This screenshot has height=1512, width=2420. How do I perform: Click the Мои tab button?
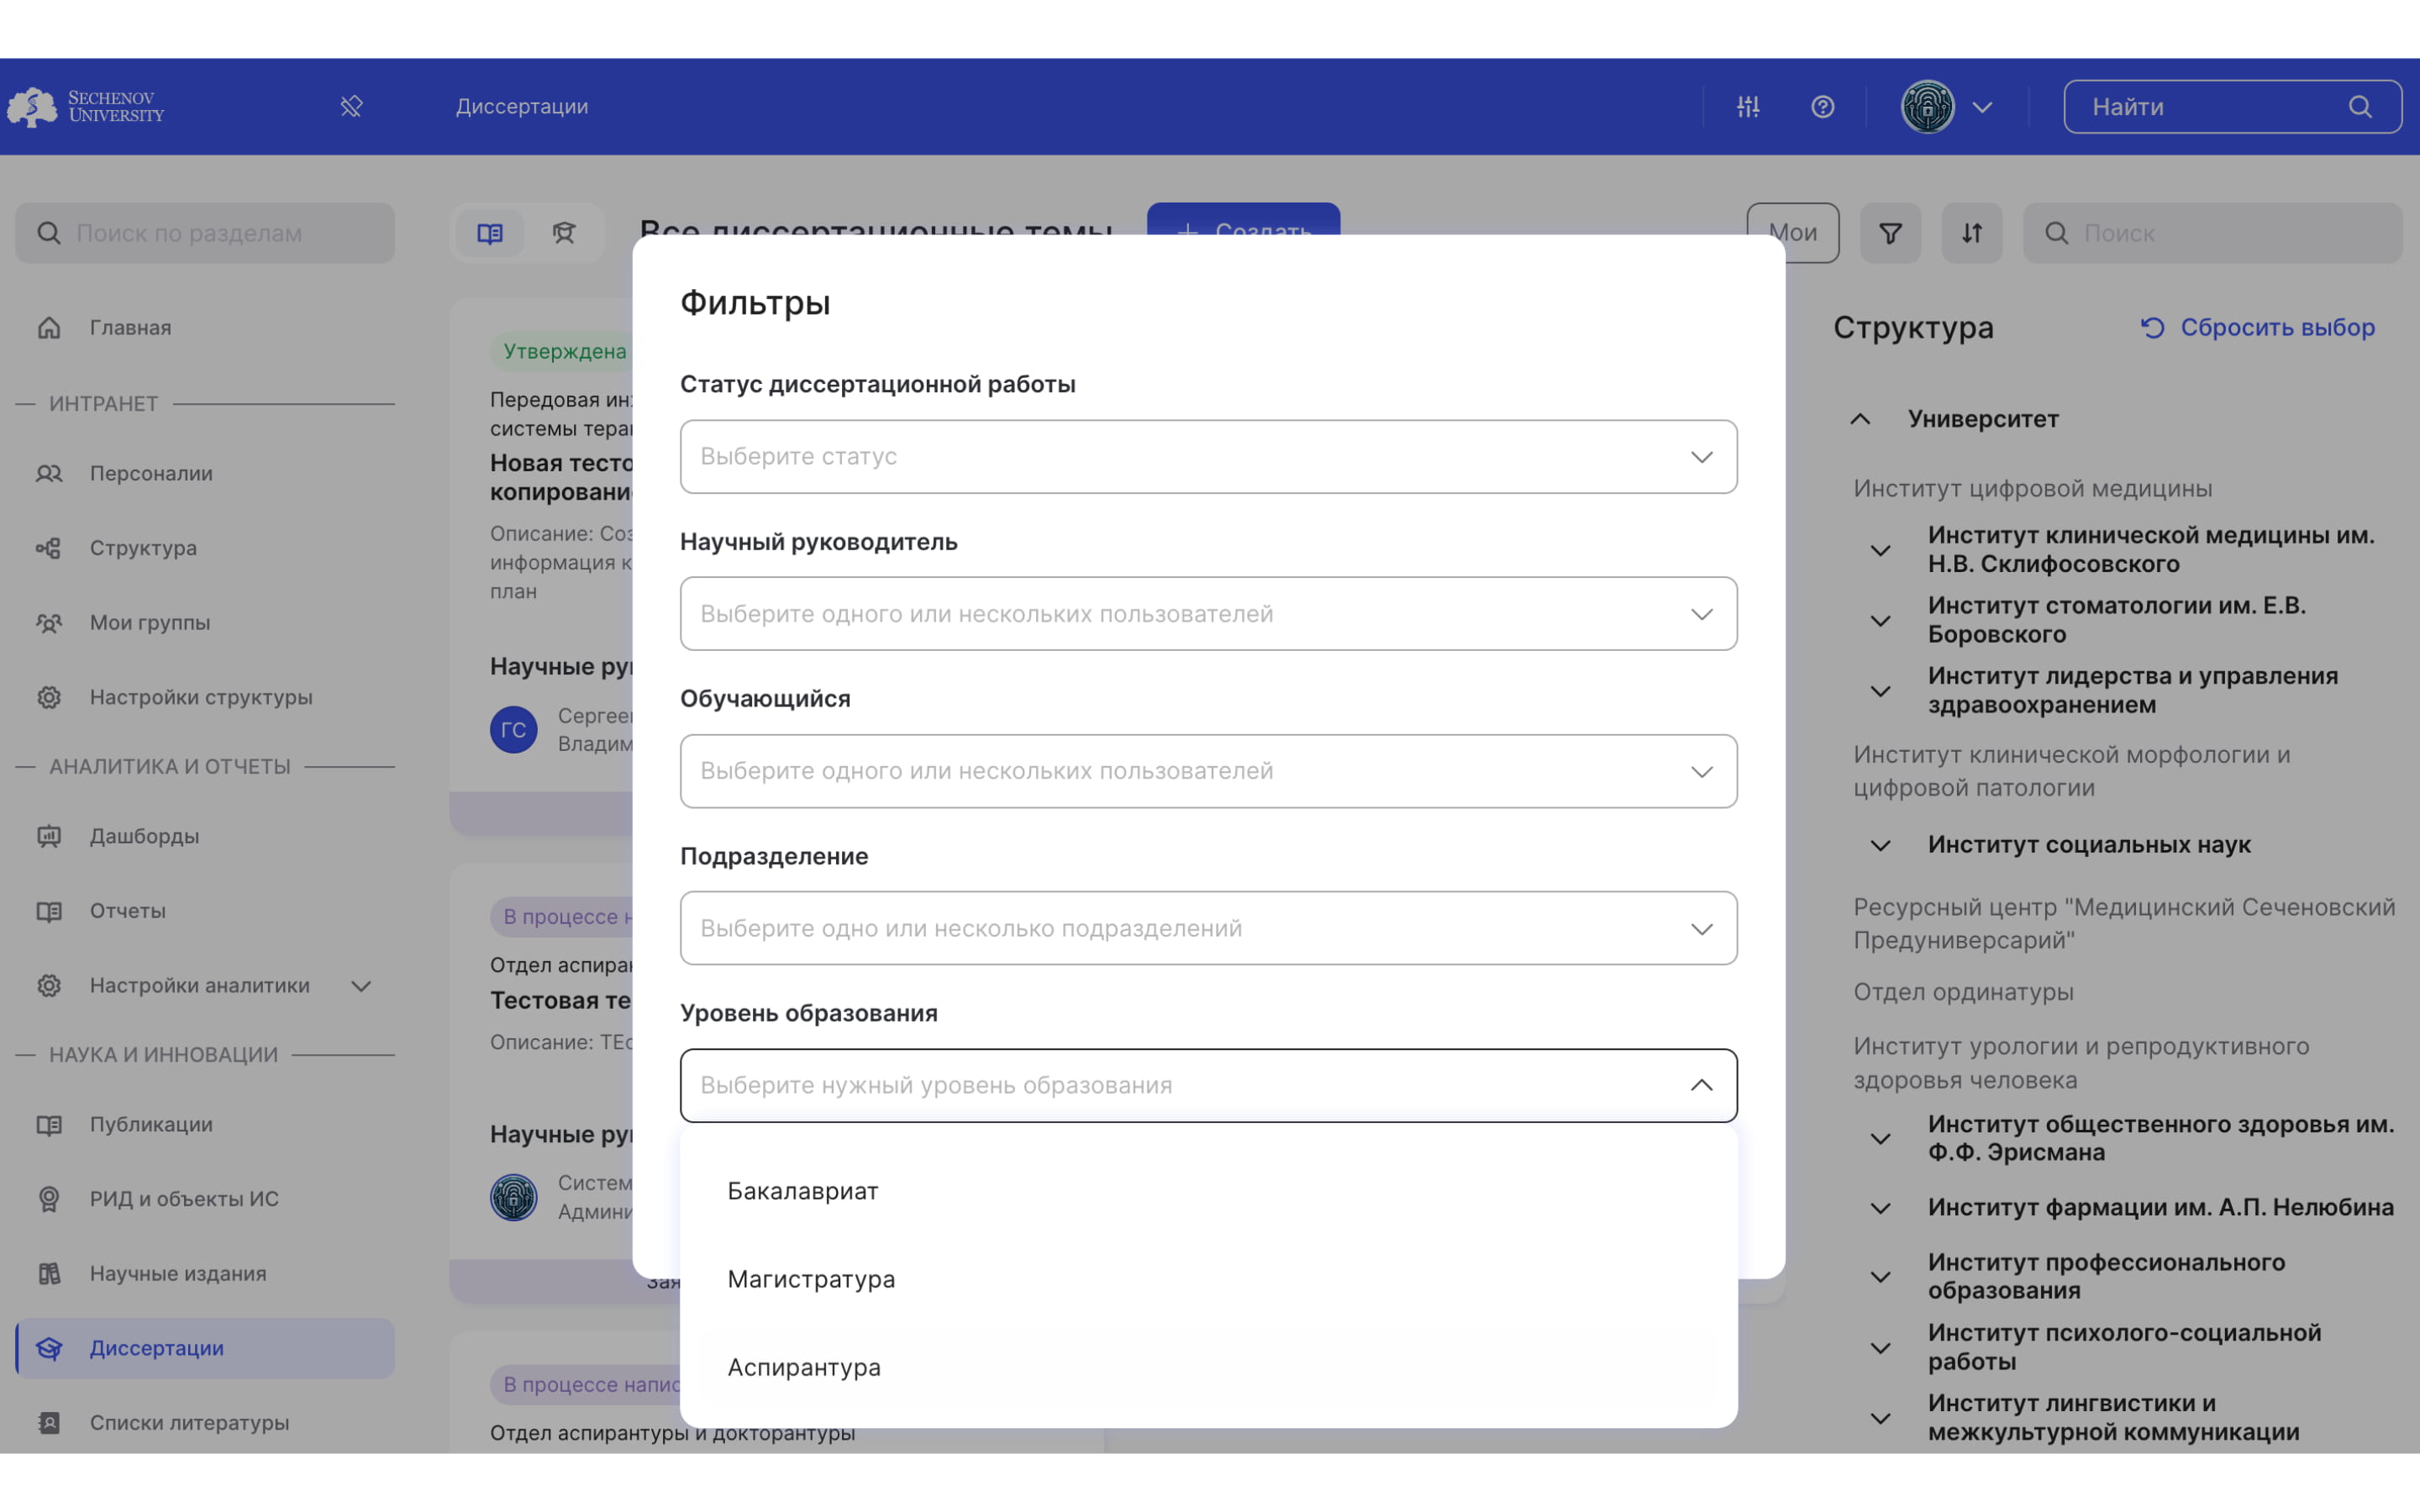point(1793,232)
